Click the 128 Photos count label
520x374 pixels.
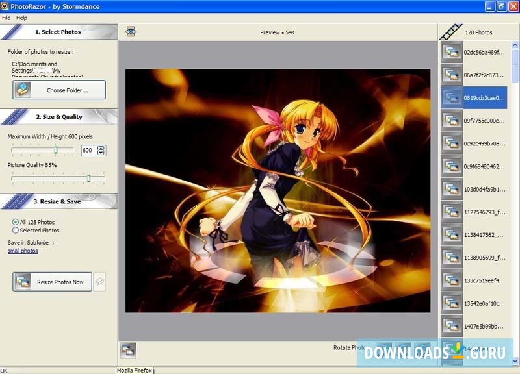tap(478, 32)
